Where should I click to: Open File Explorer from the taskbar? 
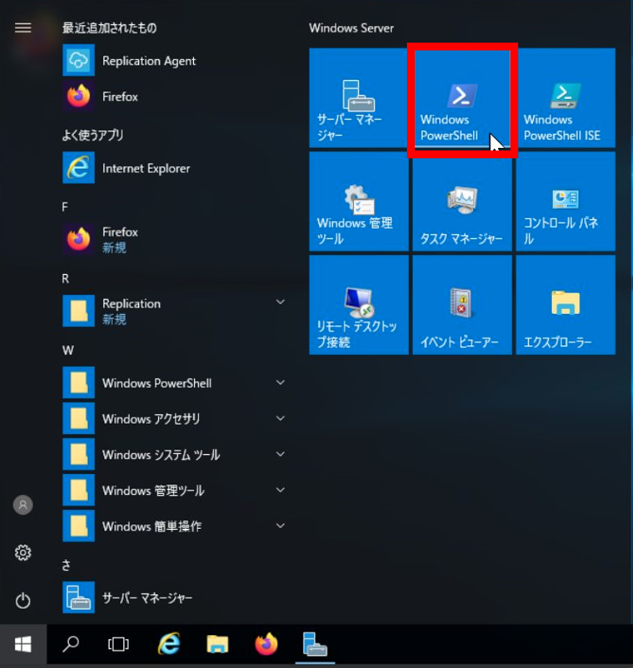tap(217, 645)
